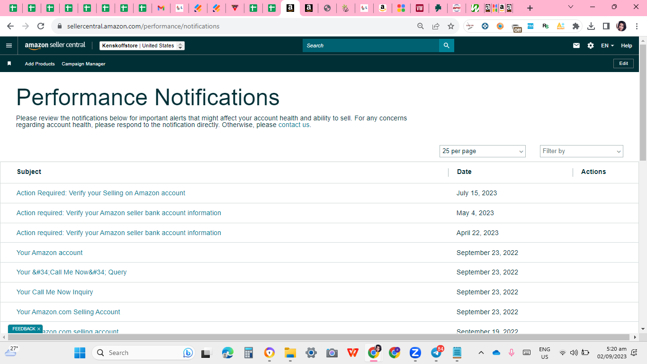647x364 pixels.
Task: Click the Windows Start button
Action: [80, 353]
